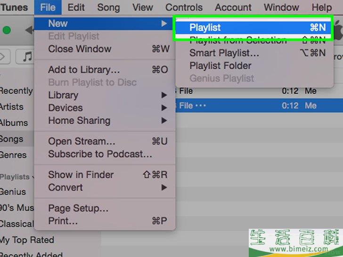Open the Help menu
This screenshot has height=257, width=343.
(321, 8)
